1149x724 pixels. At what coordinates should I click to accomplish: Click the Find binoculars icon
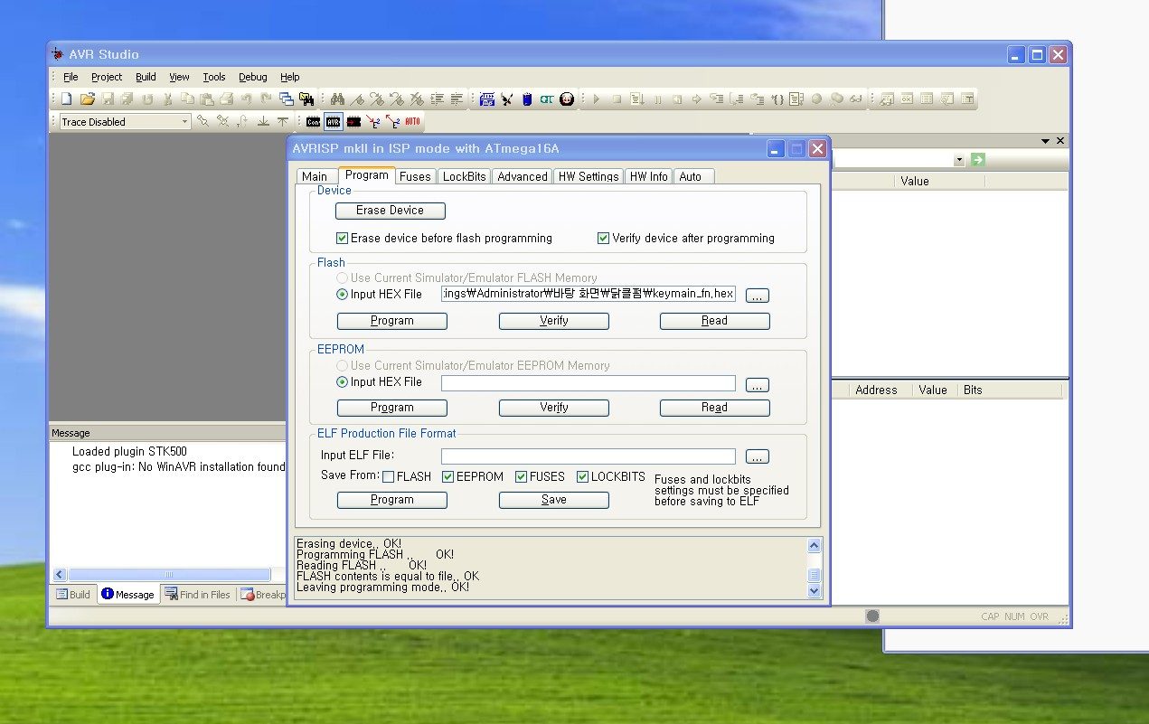click(x=337, y=99)
